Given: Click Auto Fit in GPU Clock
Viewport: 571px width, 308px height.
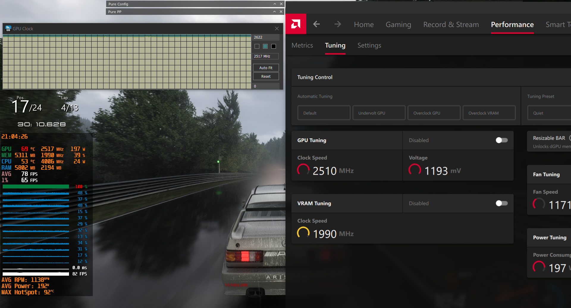Looking at the screenshot, I should point(266,68).
